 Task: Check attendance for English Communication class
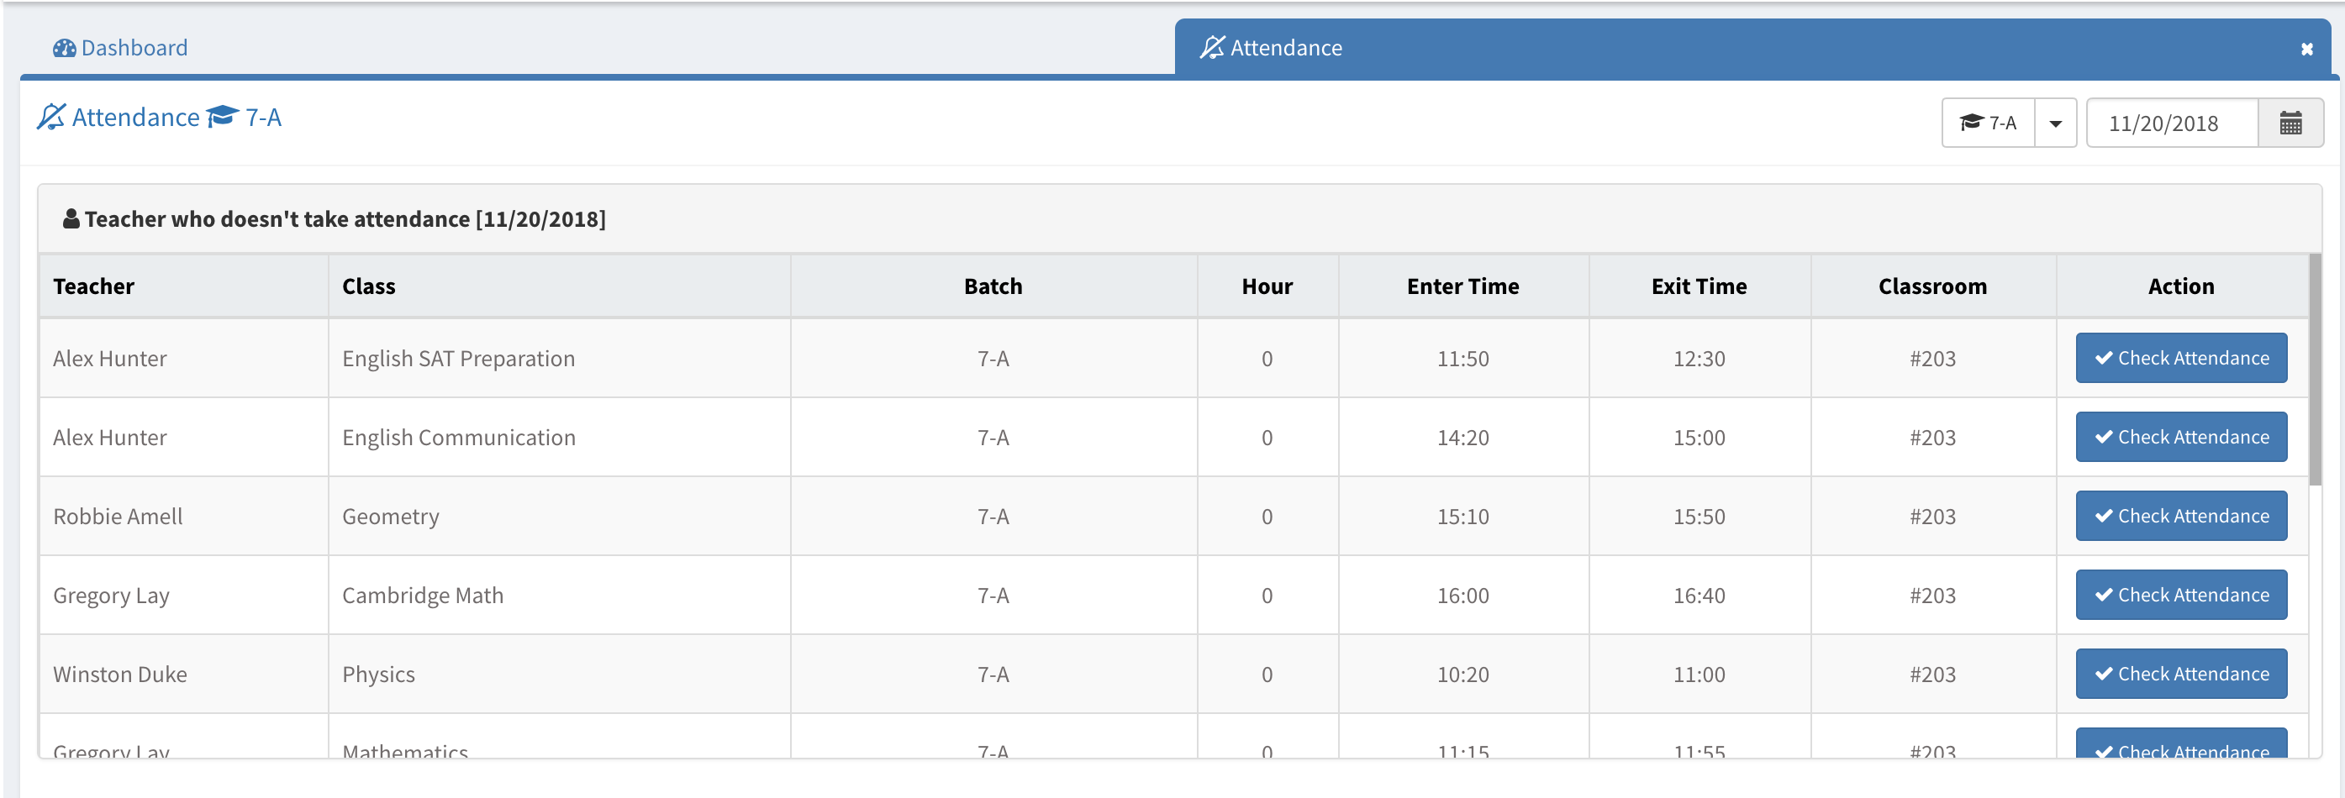click(2180, 438)
